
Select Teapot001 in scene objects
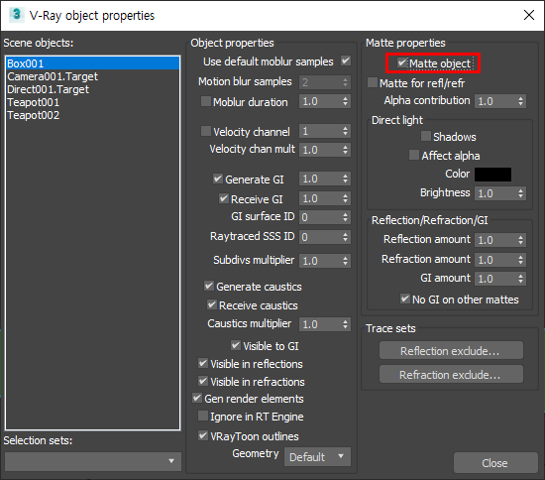click(92, 102)
